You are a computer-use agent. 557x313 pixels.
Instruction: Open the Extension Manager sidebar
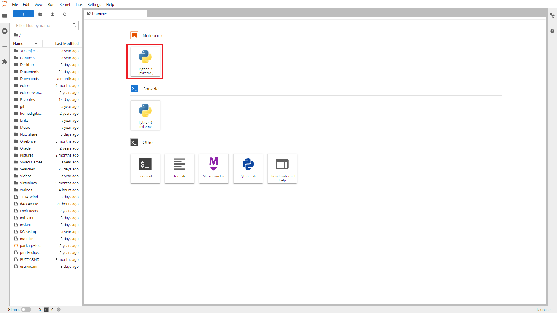point(5,62)
